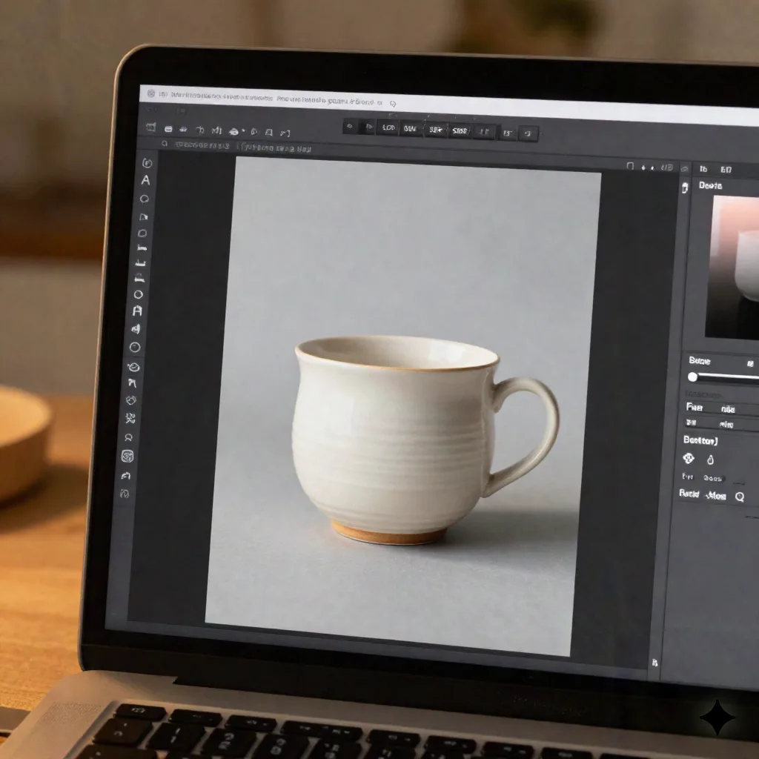Switch to the 'Ib' panel tab
Image resolution: width=759 pixels, height=759 pixels.
click(703, 169)
